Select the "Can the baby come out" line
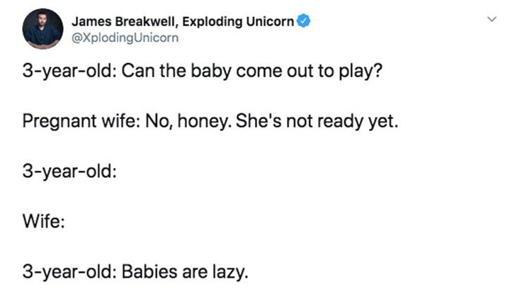Viewport: 522px width, 294px height. point(203,71)
